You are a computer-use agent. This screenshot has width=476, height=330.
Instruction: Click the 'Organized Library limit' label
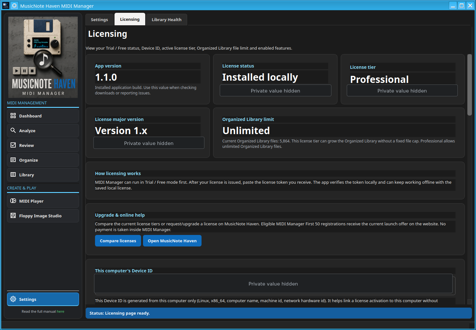point(248,119)
